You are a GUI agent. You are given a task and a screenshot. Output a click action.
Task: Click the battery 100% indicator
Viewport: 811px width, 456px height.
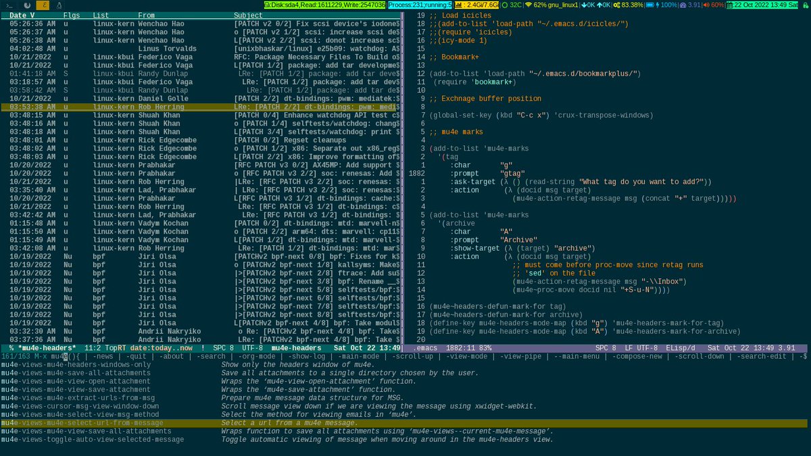pyautogui.click(x=662, y=5)
